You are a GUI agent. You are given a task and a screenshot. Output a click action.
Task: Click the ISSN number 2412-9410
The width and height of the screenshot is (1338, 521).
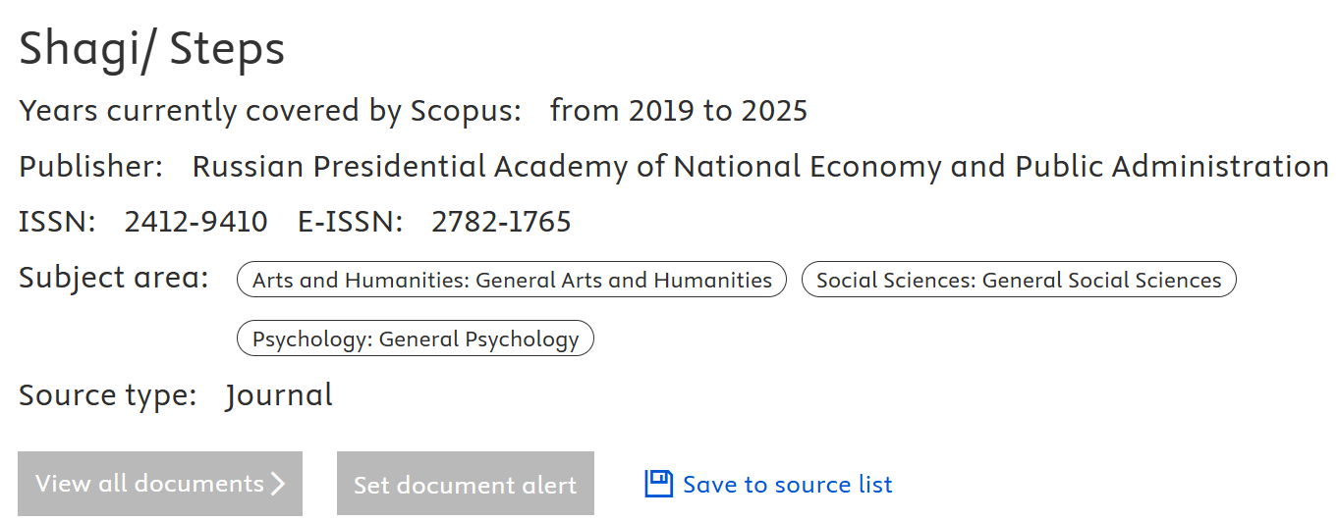(x=195, y=222)
